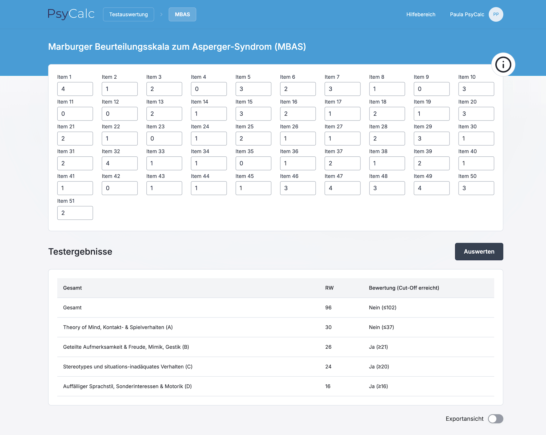Image resolution: width=546 pixels, height=435 pixels.
Task: Focus the Item 25 input field
Action: coord(253,139)
